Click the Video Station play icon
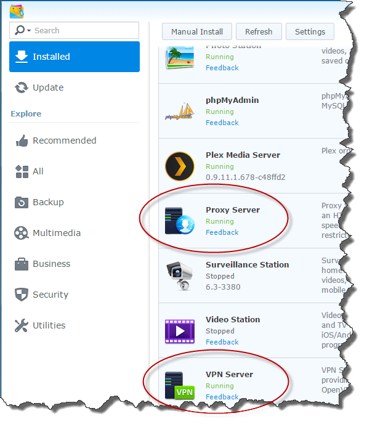 (180, 332)
